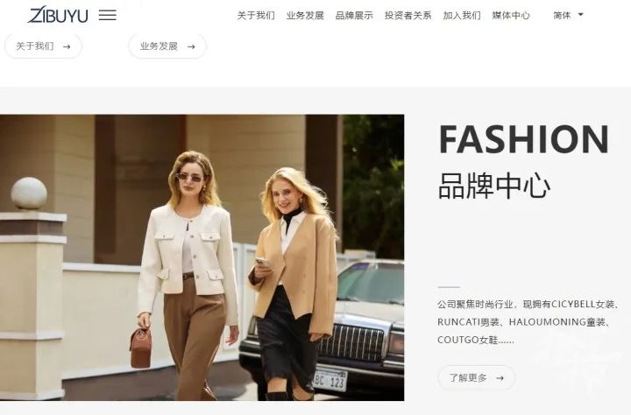Click the 了解更多 button
This screenshot has height=415, width=631.
click(477, 377)
